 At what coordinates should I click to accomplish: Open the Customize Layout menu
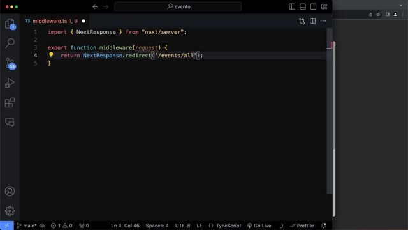pyautogui.click(x=324, y=7)
